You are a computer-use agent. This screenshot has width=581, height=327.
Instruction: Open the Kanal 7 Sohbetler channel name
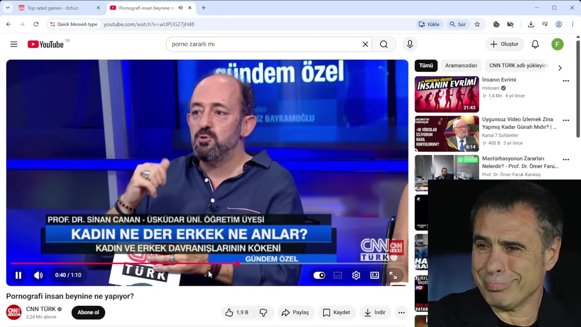click(x=500, y=135)
